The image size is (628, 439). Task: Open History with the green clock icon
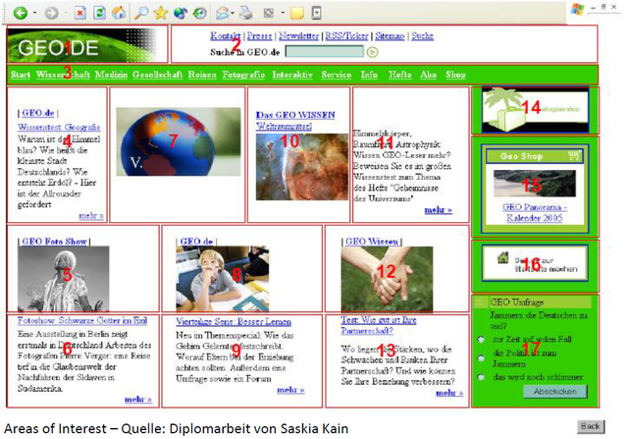[199, 13]
